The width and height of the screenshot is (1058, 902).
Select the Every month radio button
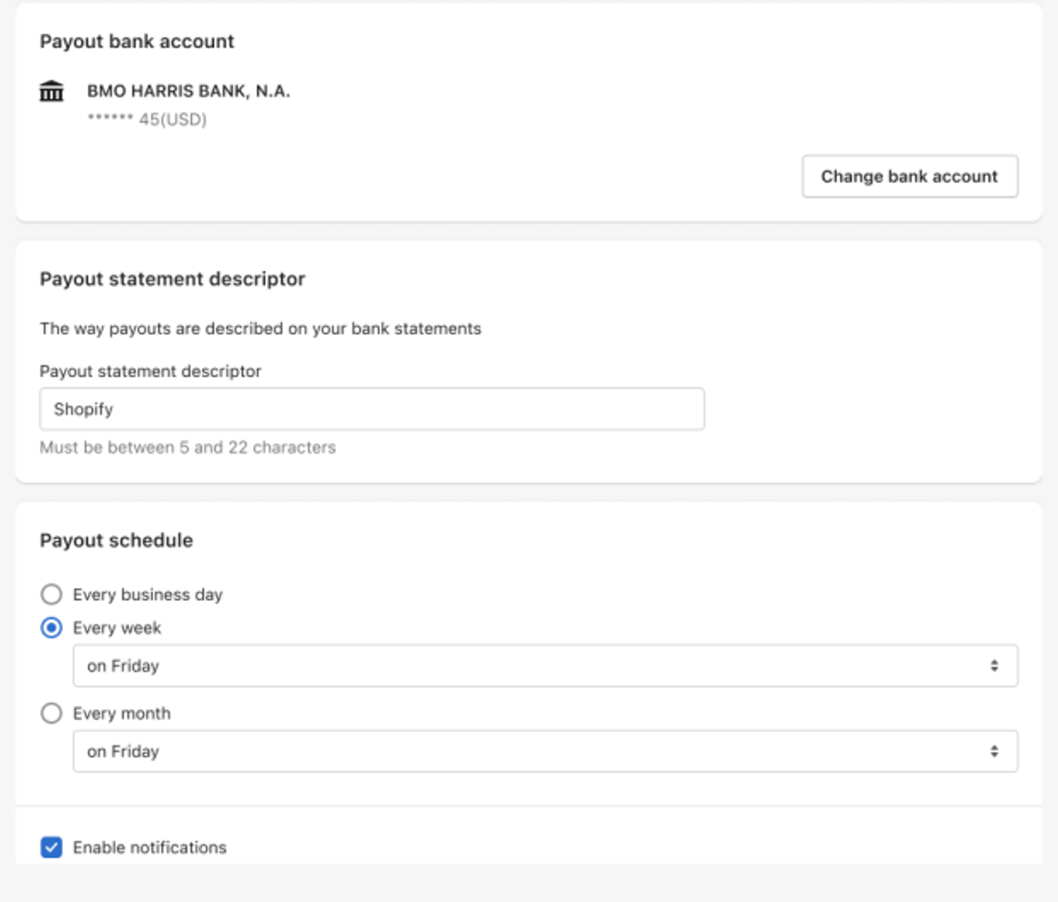[x=52, y=713]
